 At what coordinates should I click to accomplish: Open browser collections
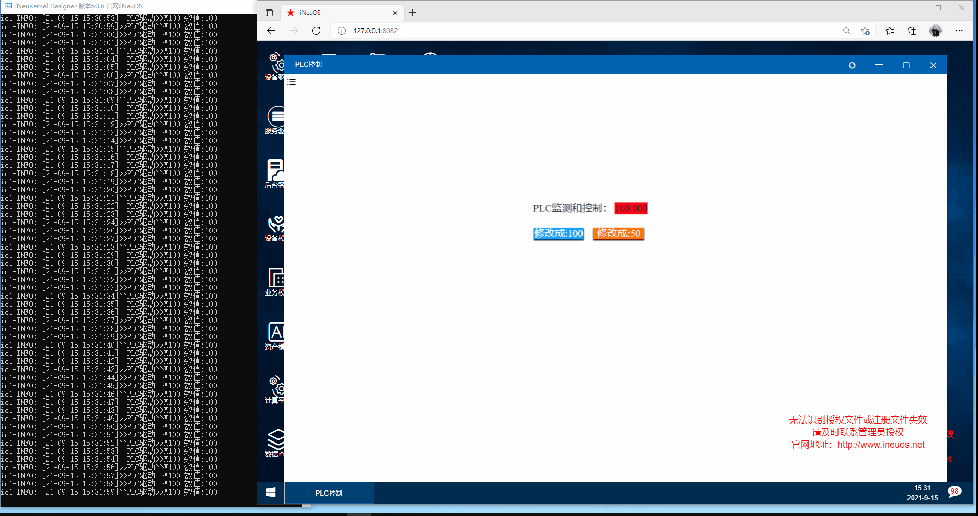[x=912, y=31]
